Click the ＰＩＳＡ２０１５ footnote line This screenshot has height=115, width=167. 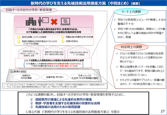[55, 85]
